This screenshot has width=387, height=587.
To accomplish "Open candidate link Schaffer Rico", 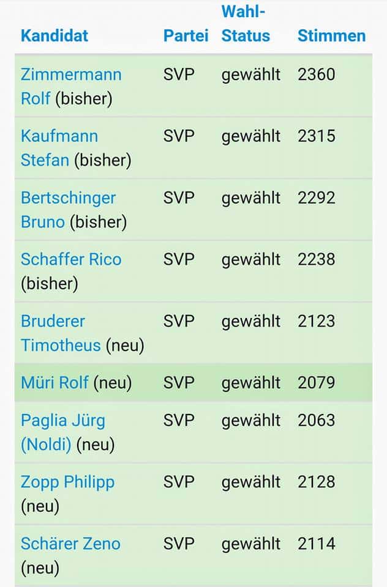I will point(71,259).
